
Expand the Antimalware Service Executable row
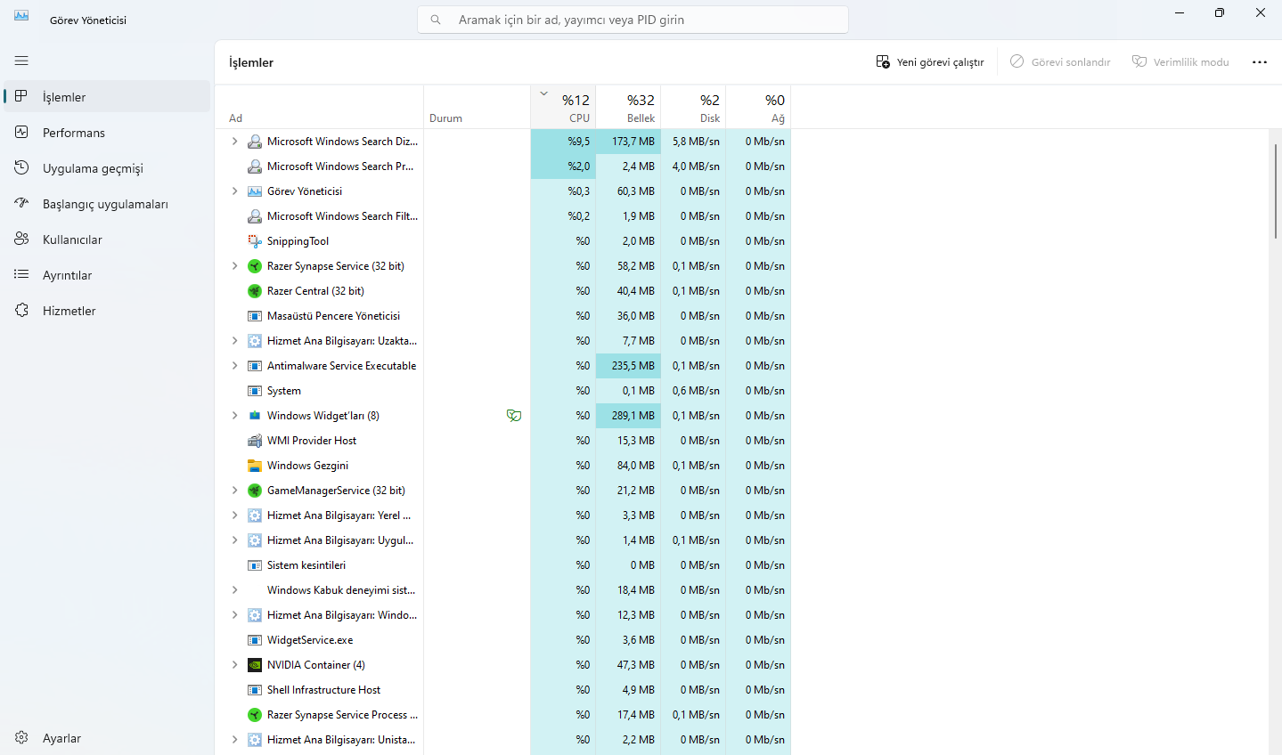point(234,366)
